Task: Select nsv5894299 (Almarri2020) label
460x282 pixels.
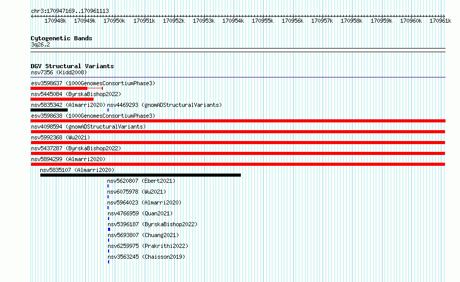Action: [x=68, y=159]
